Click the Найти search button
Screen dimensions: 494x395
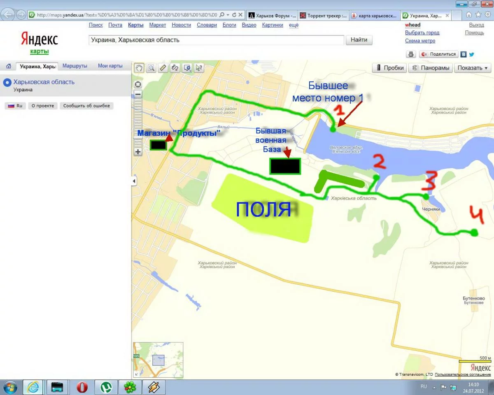click(x=359, y=40)
